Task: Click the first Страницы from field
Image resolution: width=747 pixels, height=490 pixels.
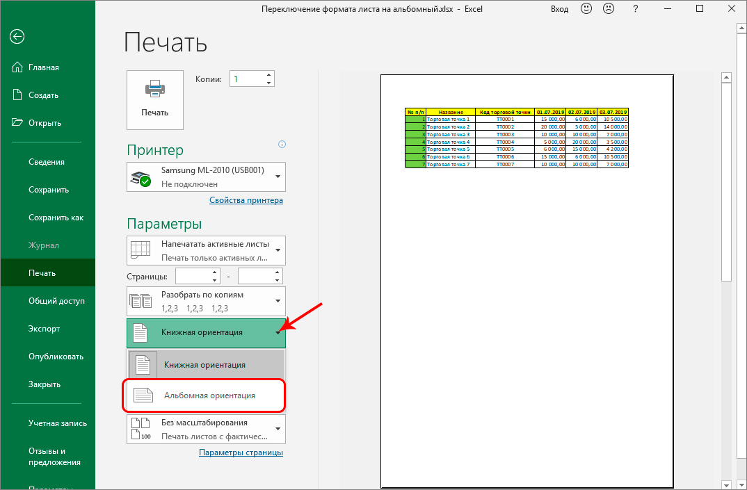Action: pos(193,276)
